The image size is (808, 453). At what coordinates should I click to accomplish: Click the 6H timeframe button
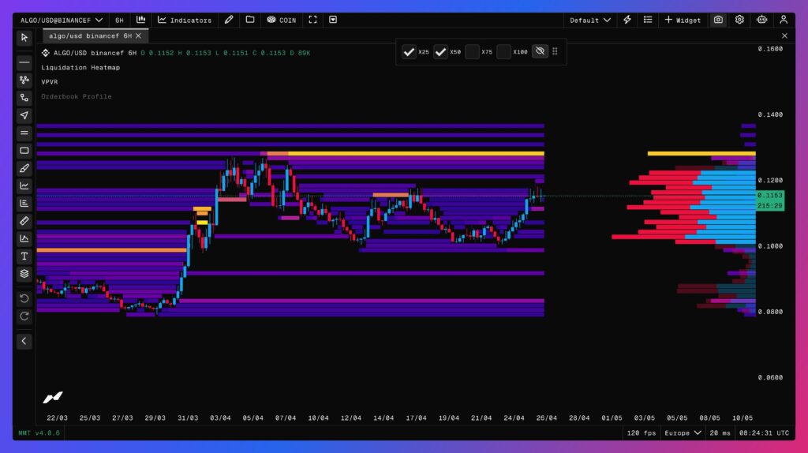coord(119,20)
